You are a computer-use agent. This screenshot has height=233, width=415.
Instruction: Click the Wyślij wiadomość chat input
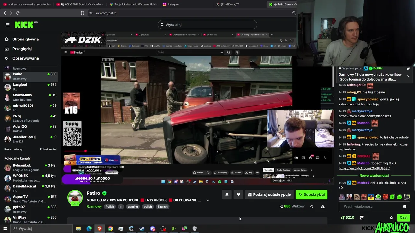pyautogui.click(x=371, y=206)
